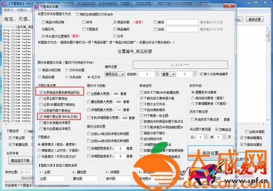The height and width of the screenshot is (191, 273).
Task: Select 列队模式 download mode
Action: coord(39,156)
